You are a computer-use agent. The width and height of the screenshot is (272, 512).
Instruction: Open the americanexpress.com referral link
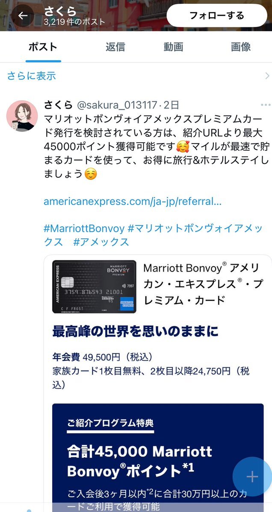133,202
